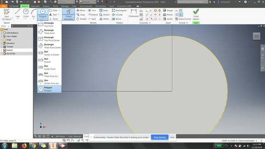Toggle Show Format
The height and width of the screenshot is (149, 265).
[183, 19]
